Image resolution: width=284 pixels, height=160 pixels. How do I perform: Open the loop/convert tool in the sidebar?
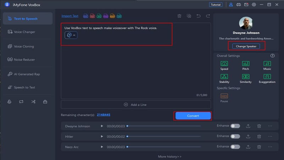tap(21, 102)
